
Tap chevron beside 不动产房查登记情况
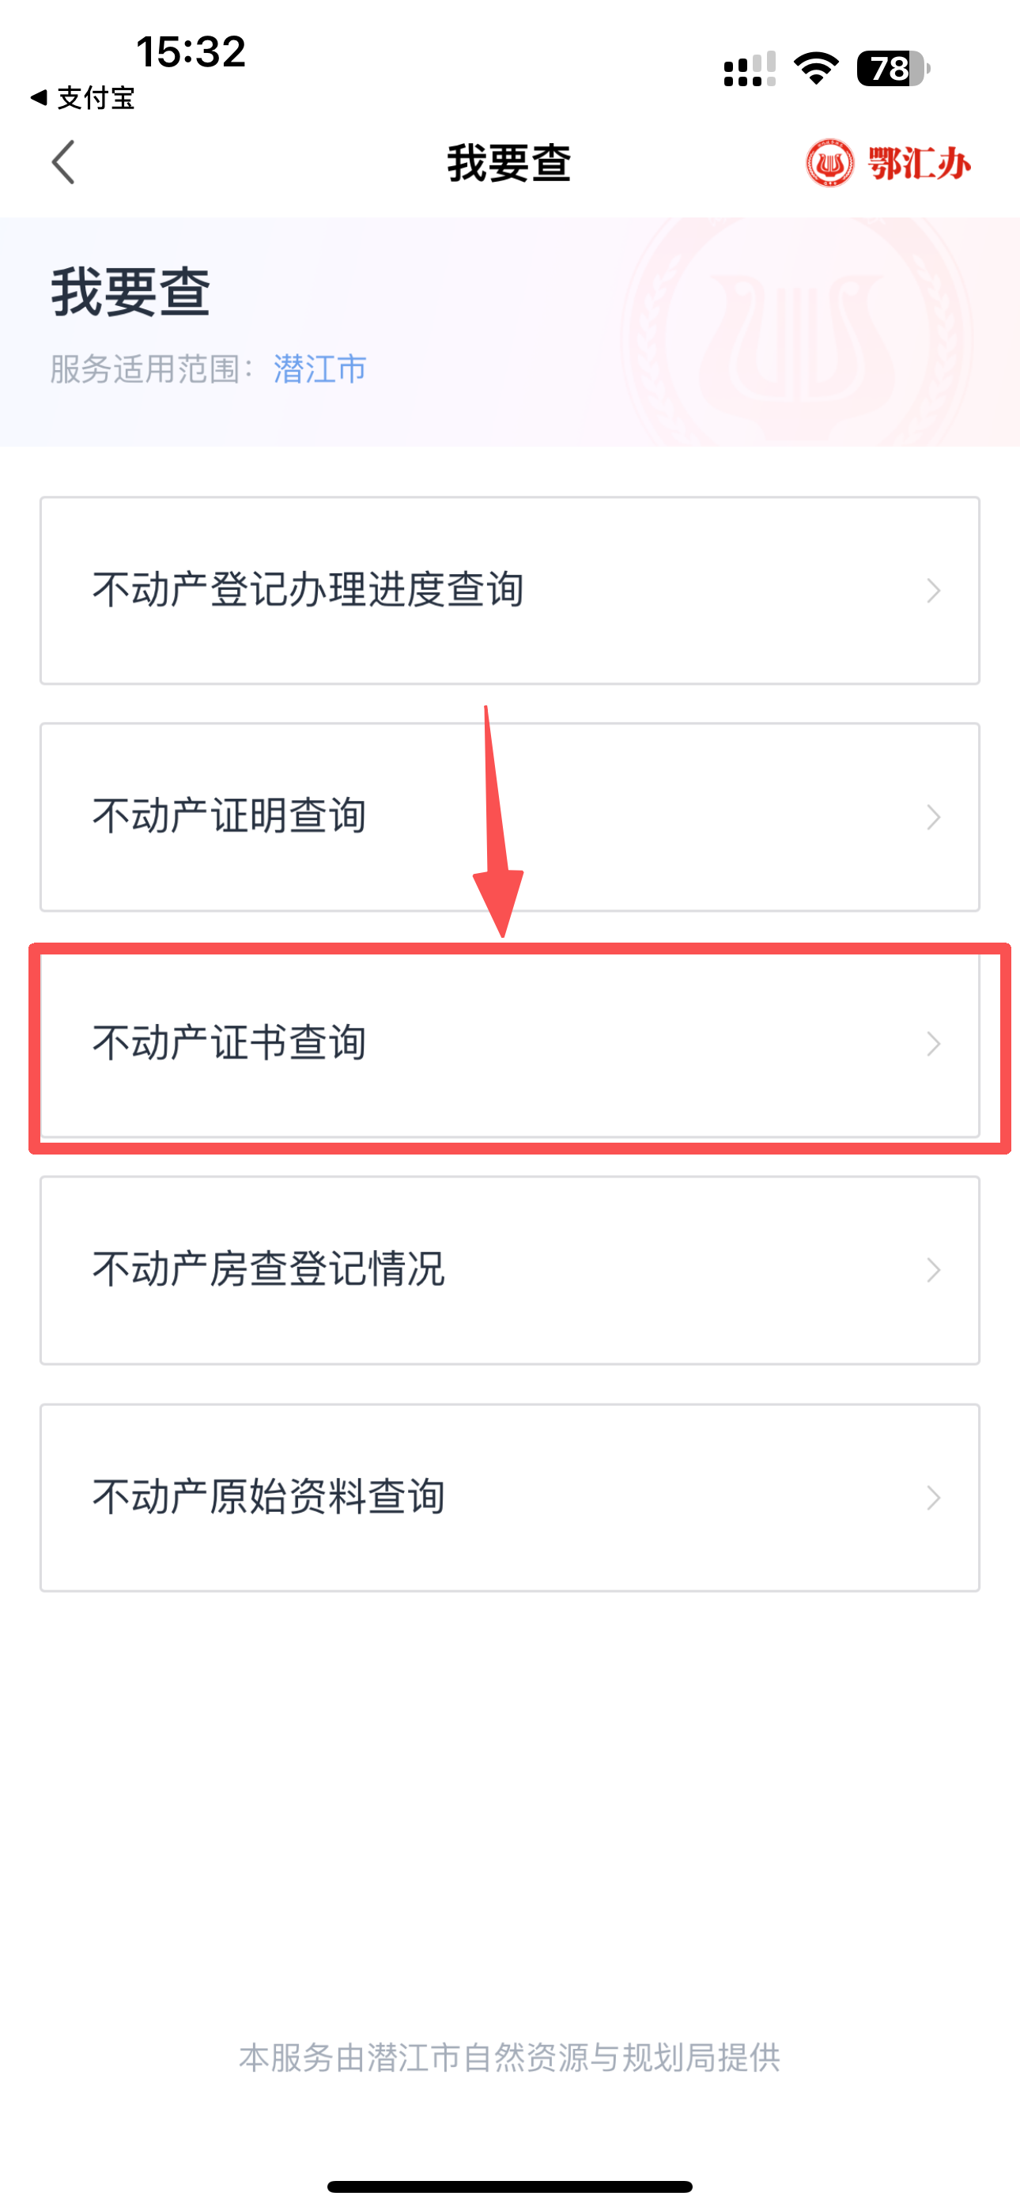point(933,1270)
